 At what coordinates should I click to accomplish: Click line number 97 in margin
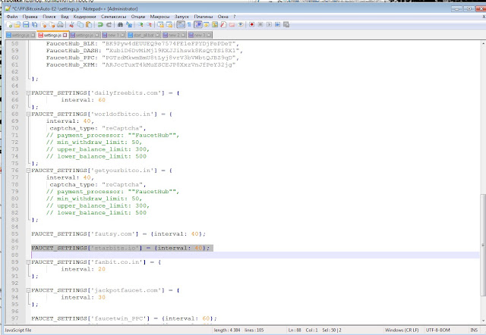pyautogui.click(x=15, y=318)
